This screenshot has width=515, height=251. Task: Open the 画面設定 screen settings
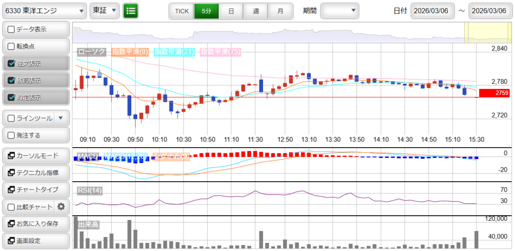(x=35, y=240)
